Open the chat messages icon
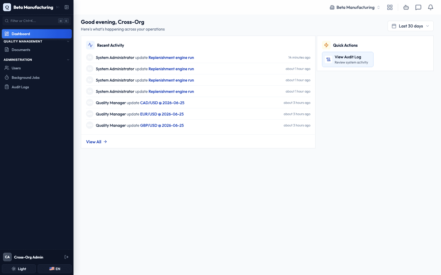This screenshot has height=275, width=441. 418,7
